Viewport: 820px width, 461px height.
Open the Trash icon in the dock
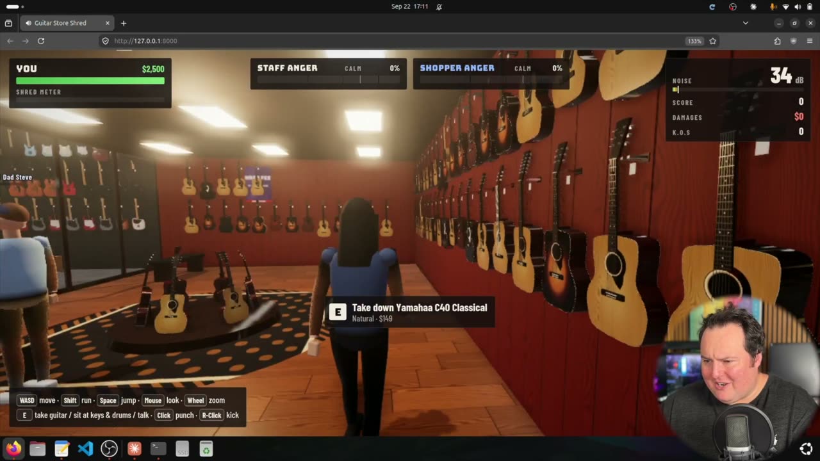(x=206, y=449)
